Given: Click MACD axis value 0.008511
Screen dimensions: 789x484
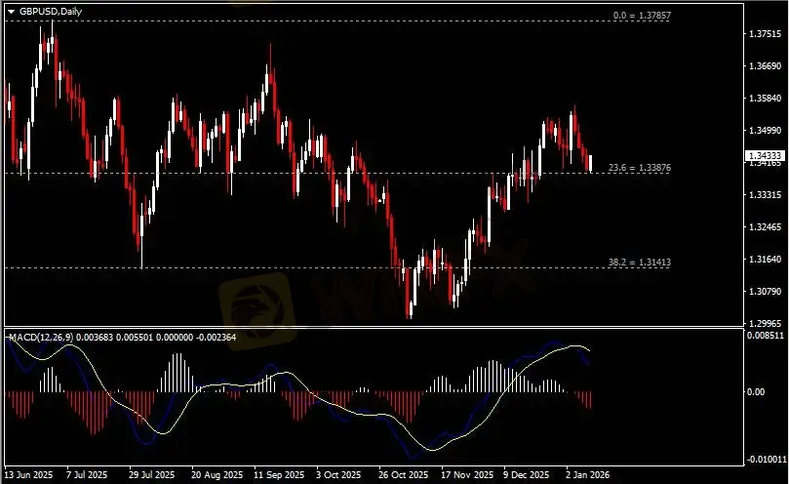Looking at the screenshot, I should [x=766, y=336].
